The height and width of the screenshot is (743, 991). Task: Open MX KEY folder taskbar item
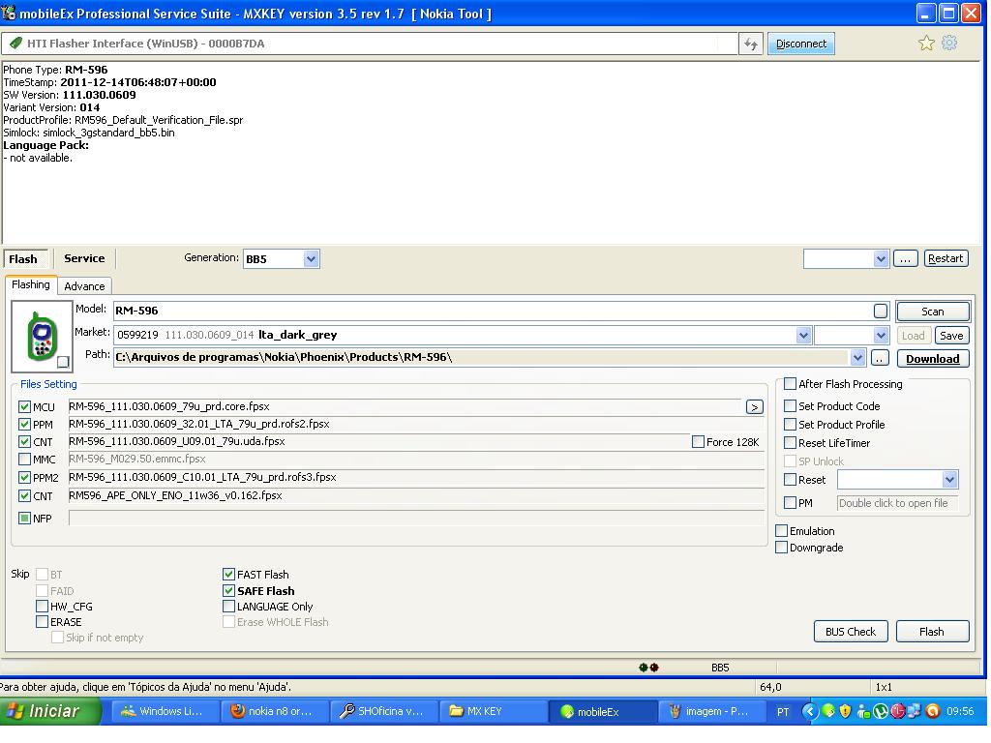pyautogui.click(x=493, y=711)
